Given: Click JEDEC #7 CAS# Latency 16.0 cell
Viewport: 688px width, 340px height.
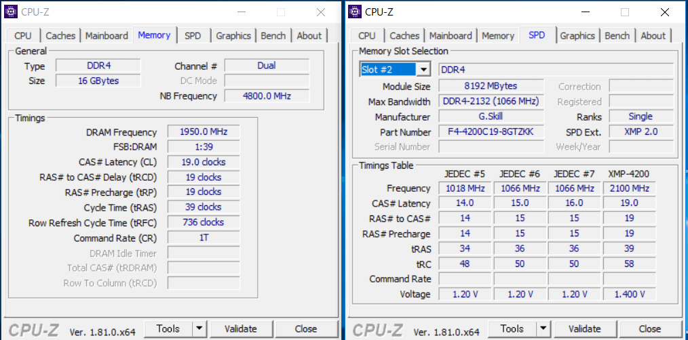Looking at the screenshot, I should 575,203.
